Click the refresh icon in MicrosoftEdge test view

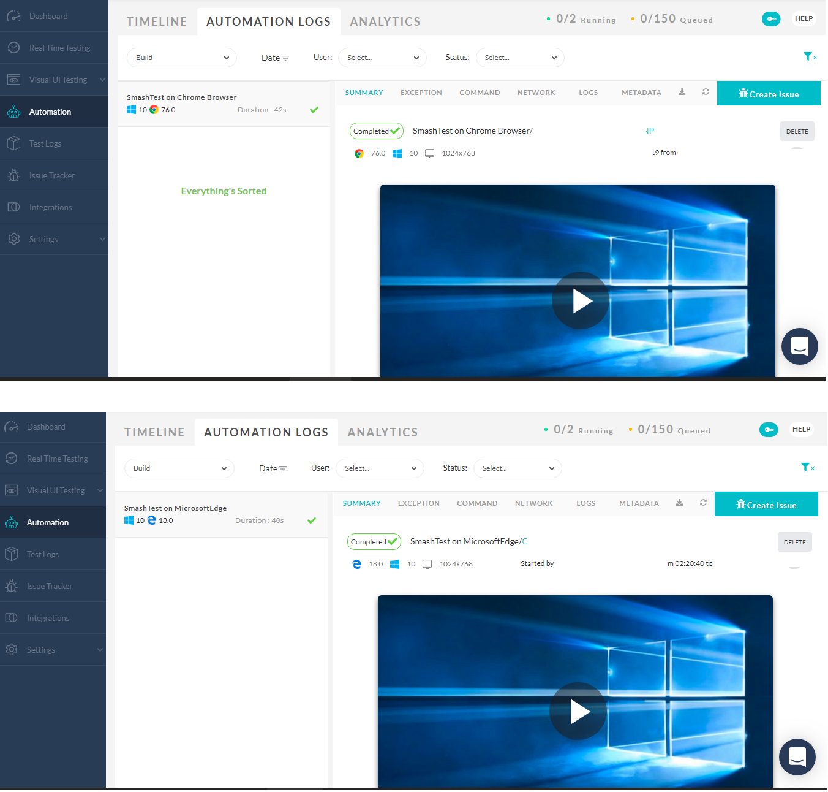(703, 503)
